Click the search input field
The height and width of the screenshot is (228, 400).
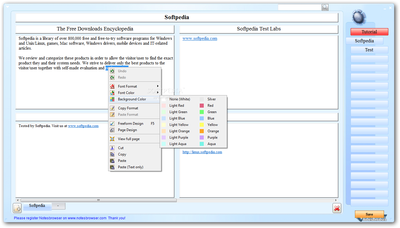click(299, 7)
